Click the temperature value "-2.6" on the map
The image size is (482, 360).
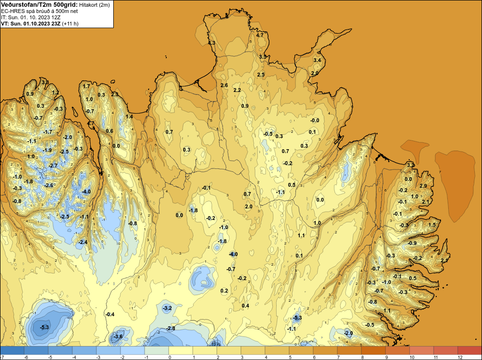(49, 185)
